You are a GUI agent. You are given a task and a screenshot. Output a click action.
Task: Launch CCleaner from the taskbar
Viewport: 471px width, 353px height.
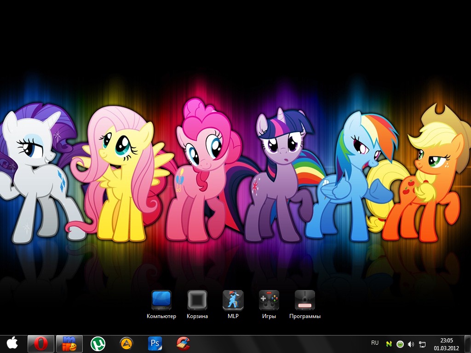tap(183, 344)
